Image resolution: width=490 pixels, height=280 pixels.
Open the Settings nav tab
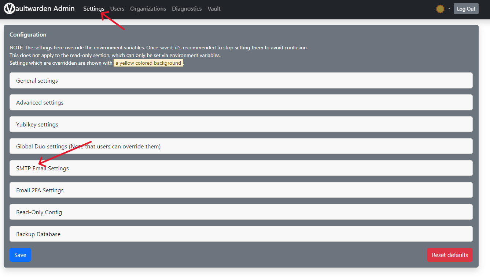tap(94, 9)
